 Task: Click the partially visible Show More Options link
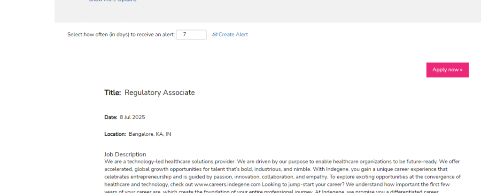[x=113, y=1]
